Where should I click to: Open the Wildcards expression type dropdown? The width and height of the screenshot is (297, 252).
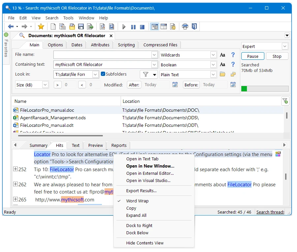tap(213, 55)
